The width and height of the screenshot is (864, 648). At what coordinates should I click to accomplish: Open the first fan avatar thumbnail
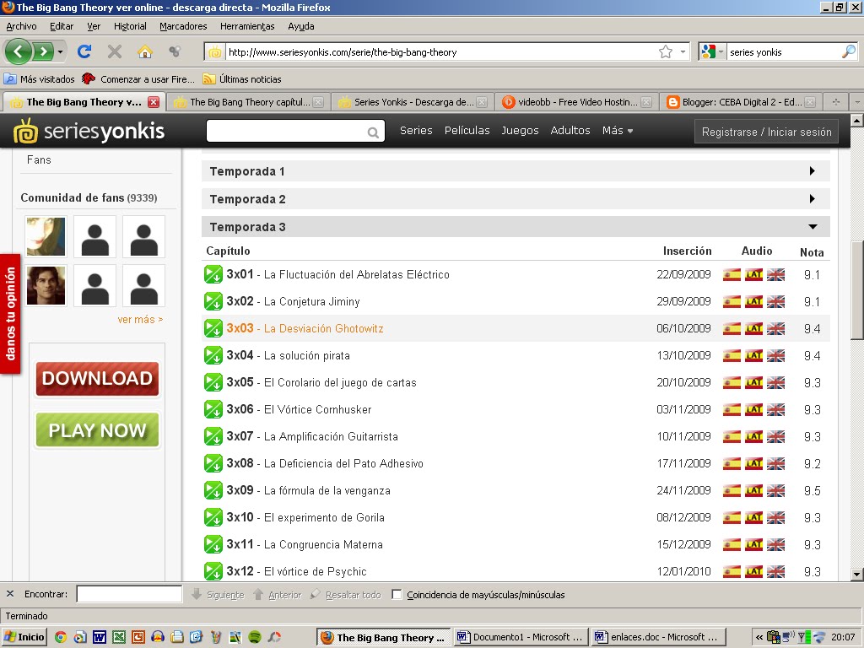[46, 237]
